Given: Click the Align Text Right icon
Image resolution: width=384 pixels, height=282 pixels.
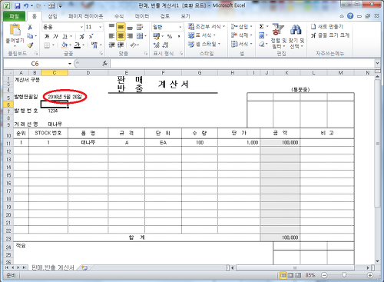Looking at the screenshot, I should click(130, 36).
